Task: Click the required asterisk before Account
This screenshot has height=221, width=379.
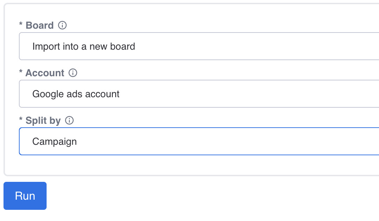Action: [x=21, y=71]
